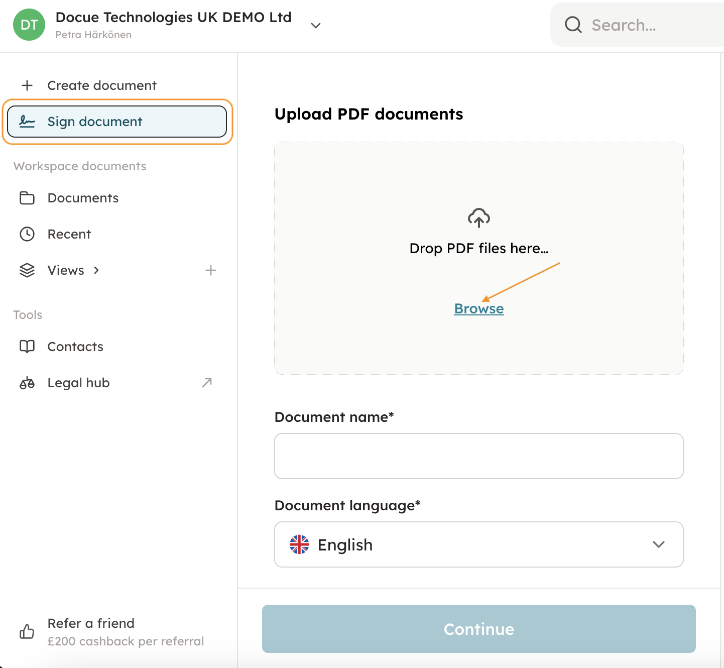Focus the Document name input field
This screenshot has width=724, height=668.
[x=478, y=456]
